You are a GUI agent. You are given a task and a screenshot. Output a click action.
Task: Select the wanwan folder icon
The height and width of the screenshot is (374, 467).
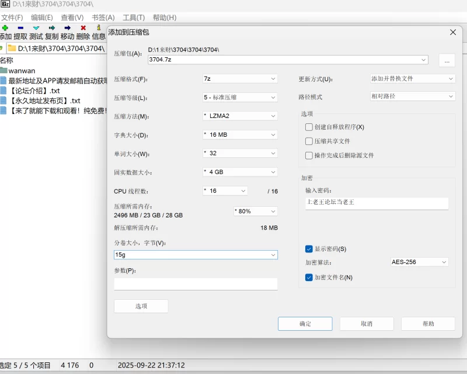point(4,71)
